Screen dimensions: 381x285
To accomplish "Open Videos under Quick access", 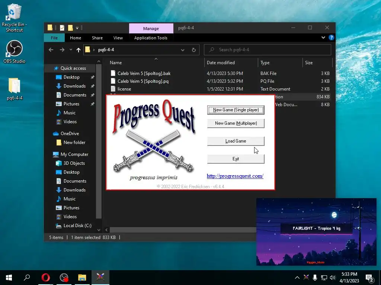I will point(70,122).
